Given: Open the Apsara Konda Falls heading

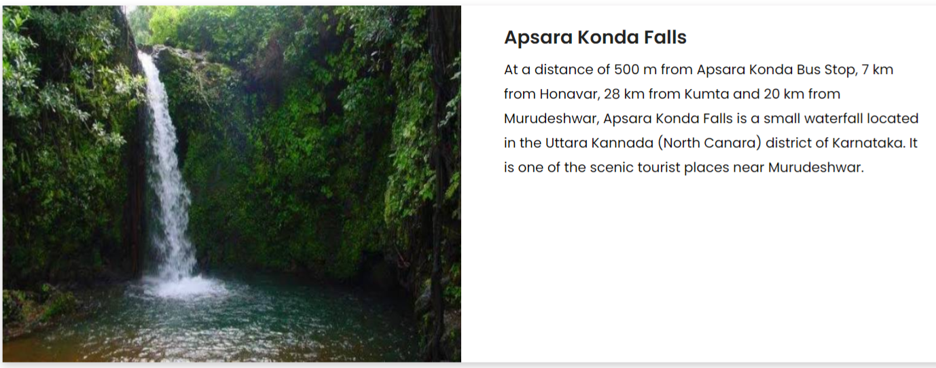Looking at the screenshot, I should (x=595, y=38).
